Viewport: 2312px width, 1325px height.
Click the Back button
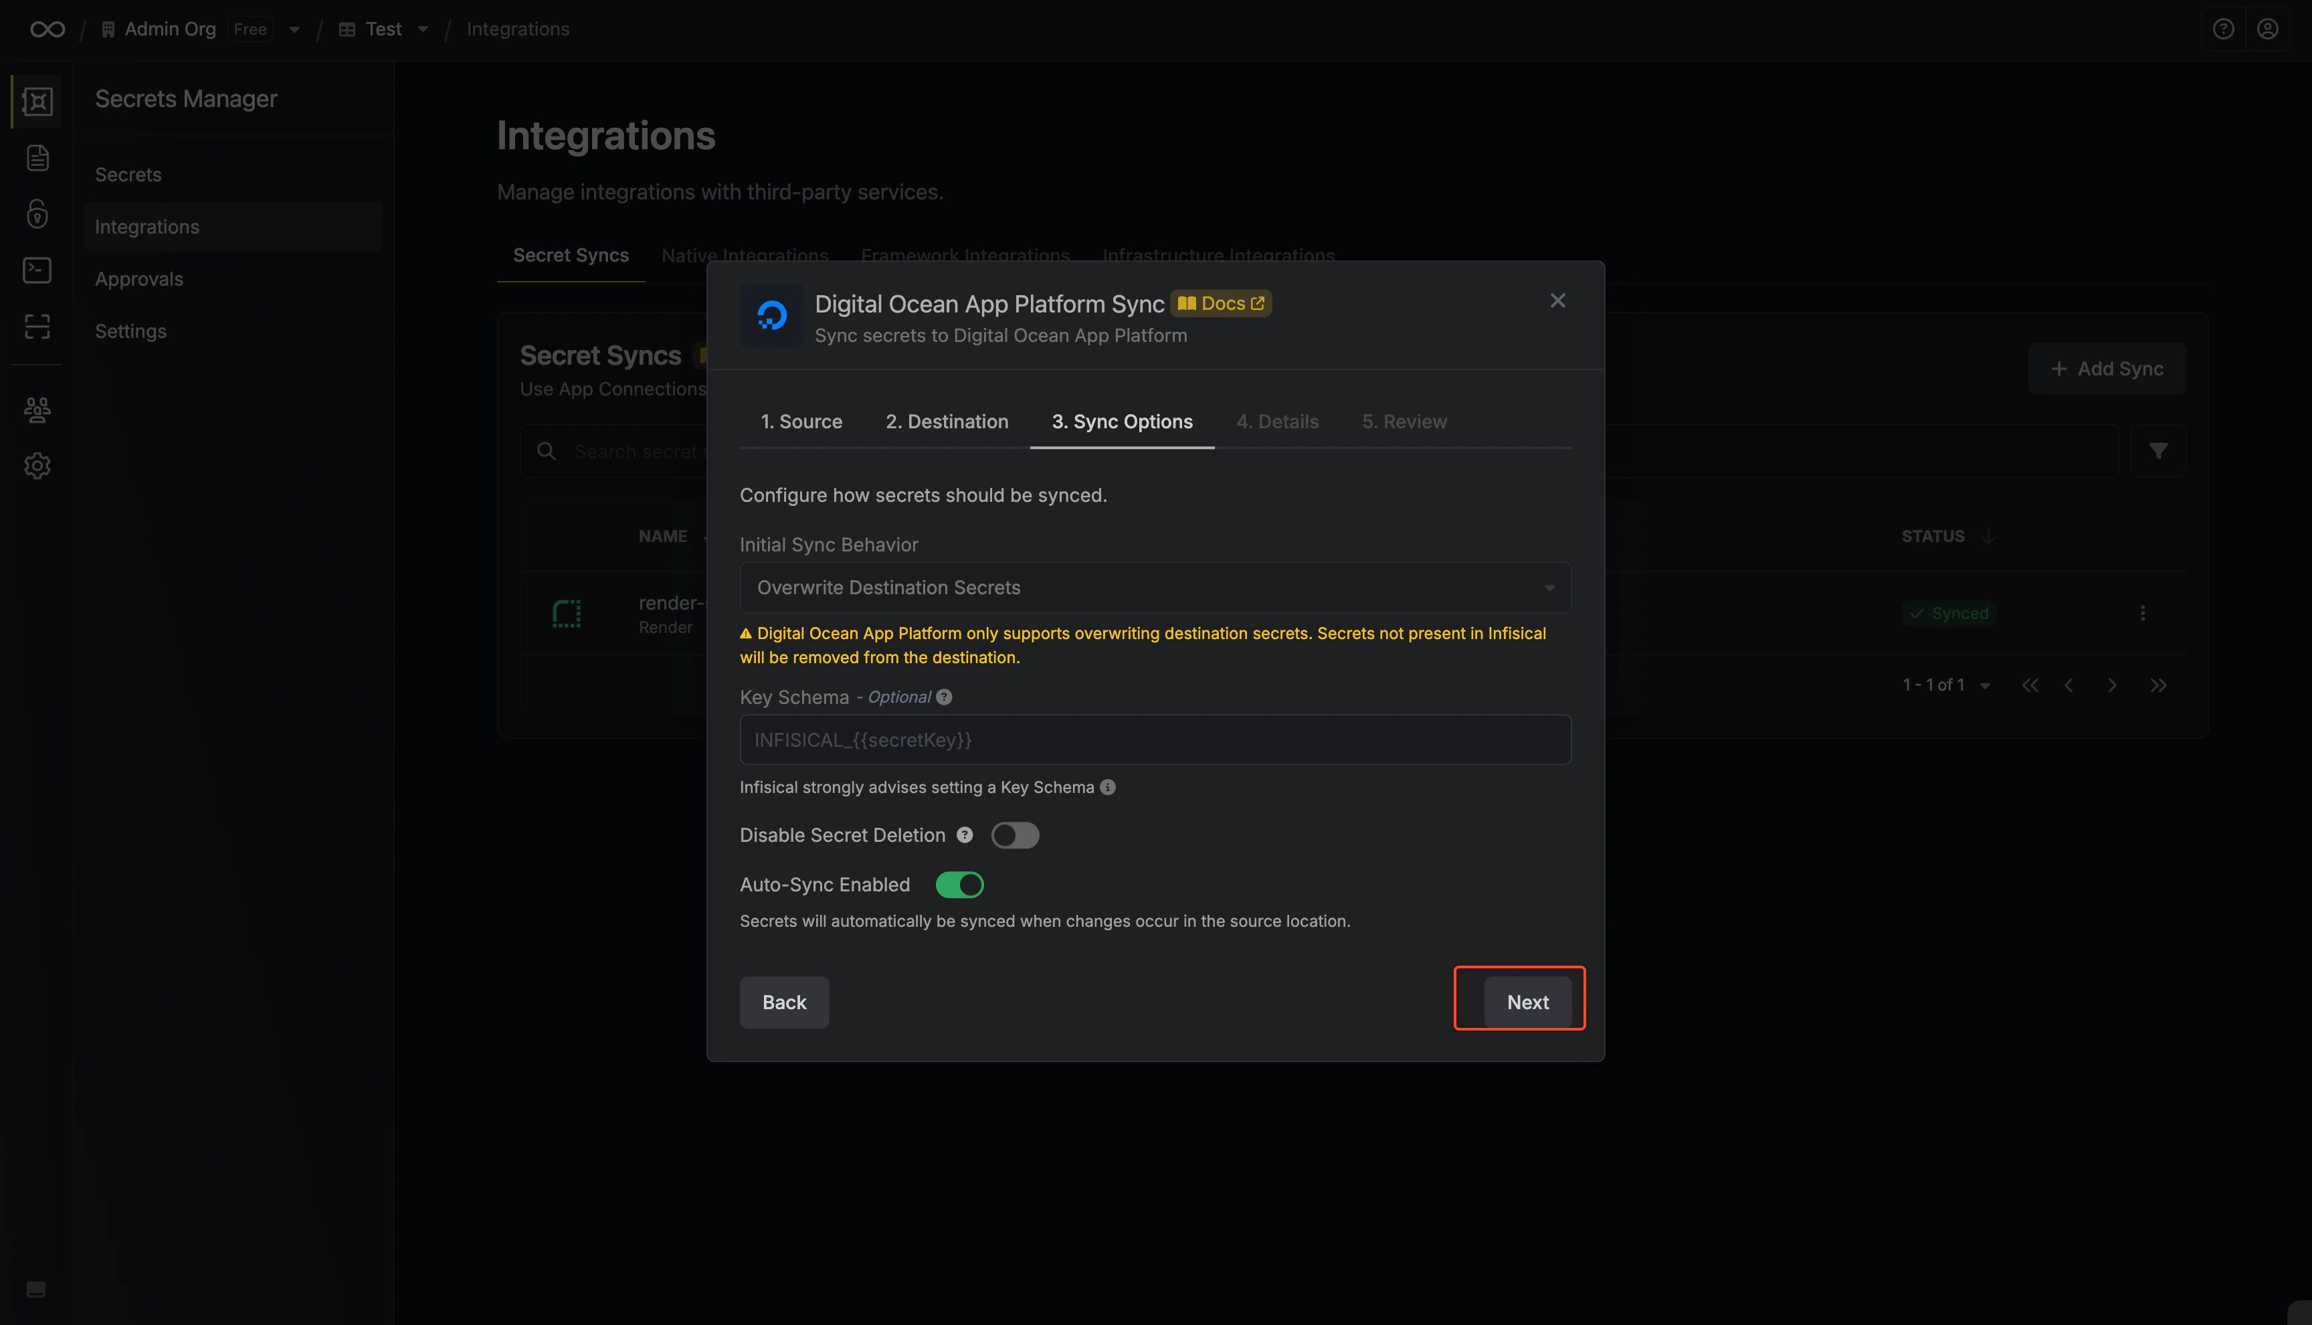point(784,1002)
